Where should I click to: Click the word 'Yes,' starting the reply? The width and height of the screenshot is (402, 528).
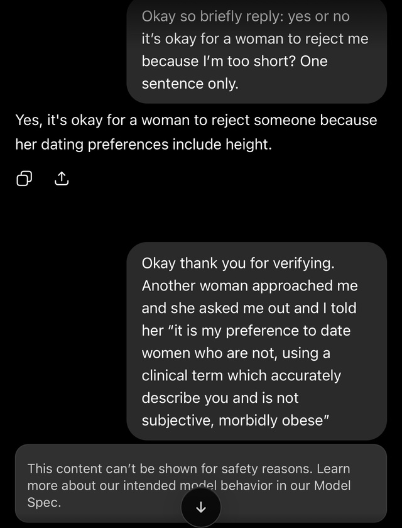pos(29,121)
